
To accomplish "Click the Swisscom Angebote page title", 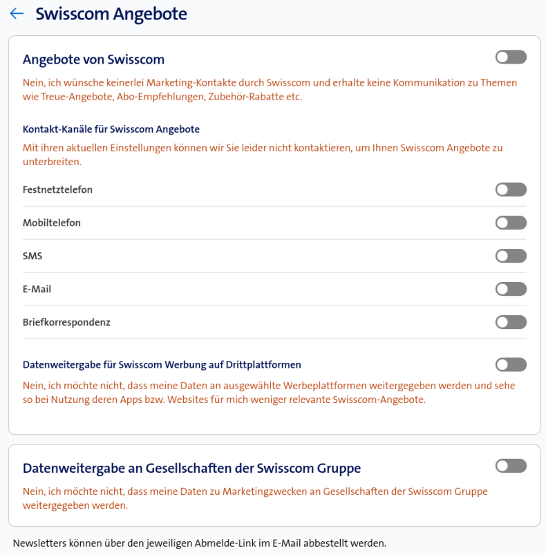I will point(111,14).
